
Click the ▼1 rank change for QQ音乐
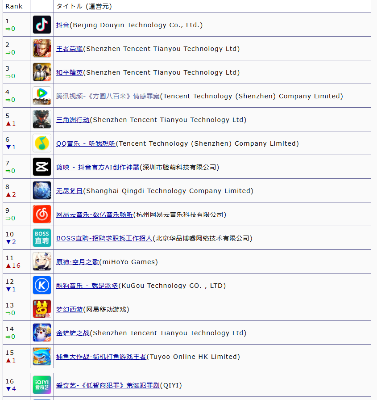coord(11,147)
